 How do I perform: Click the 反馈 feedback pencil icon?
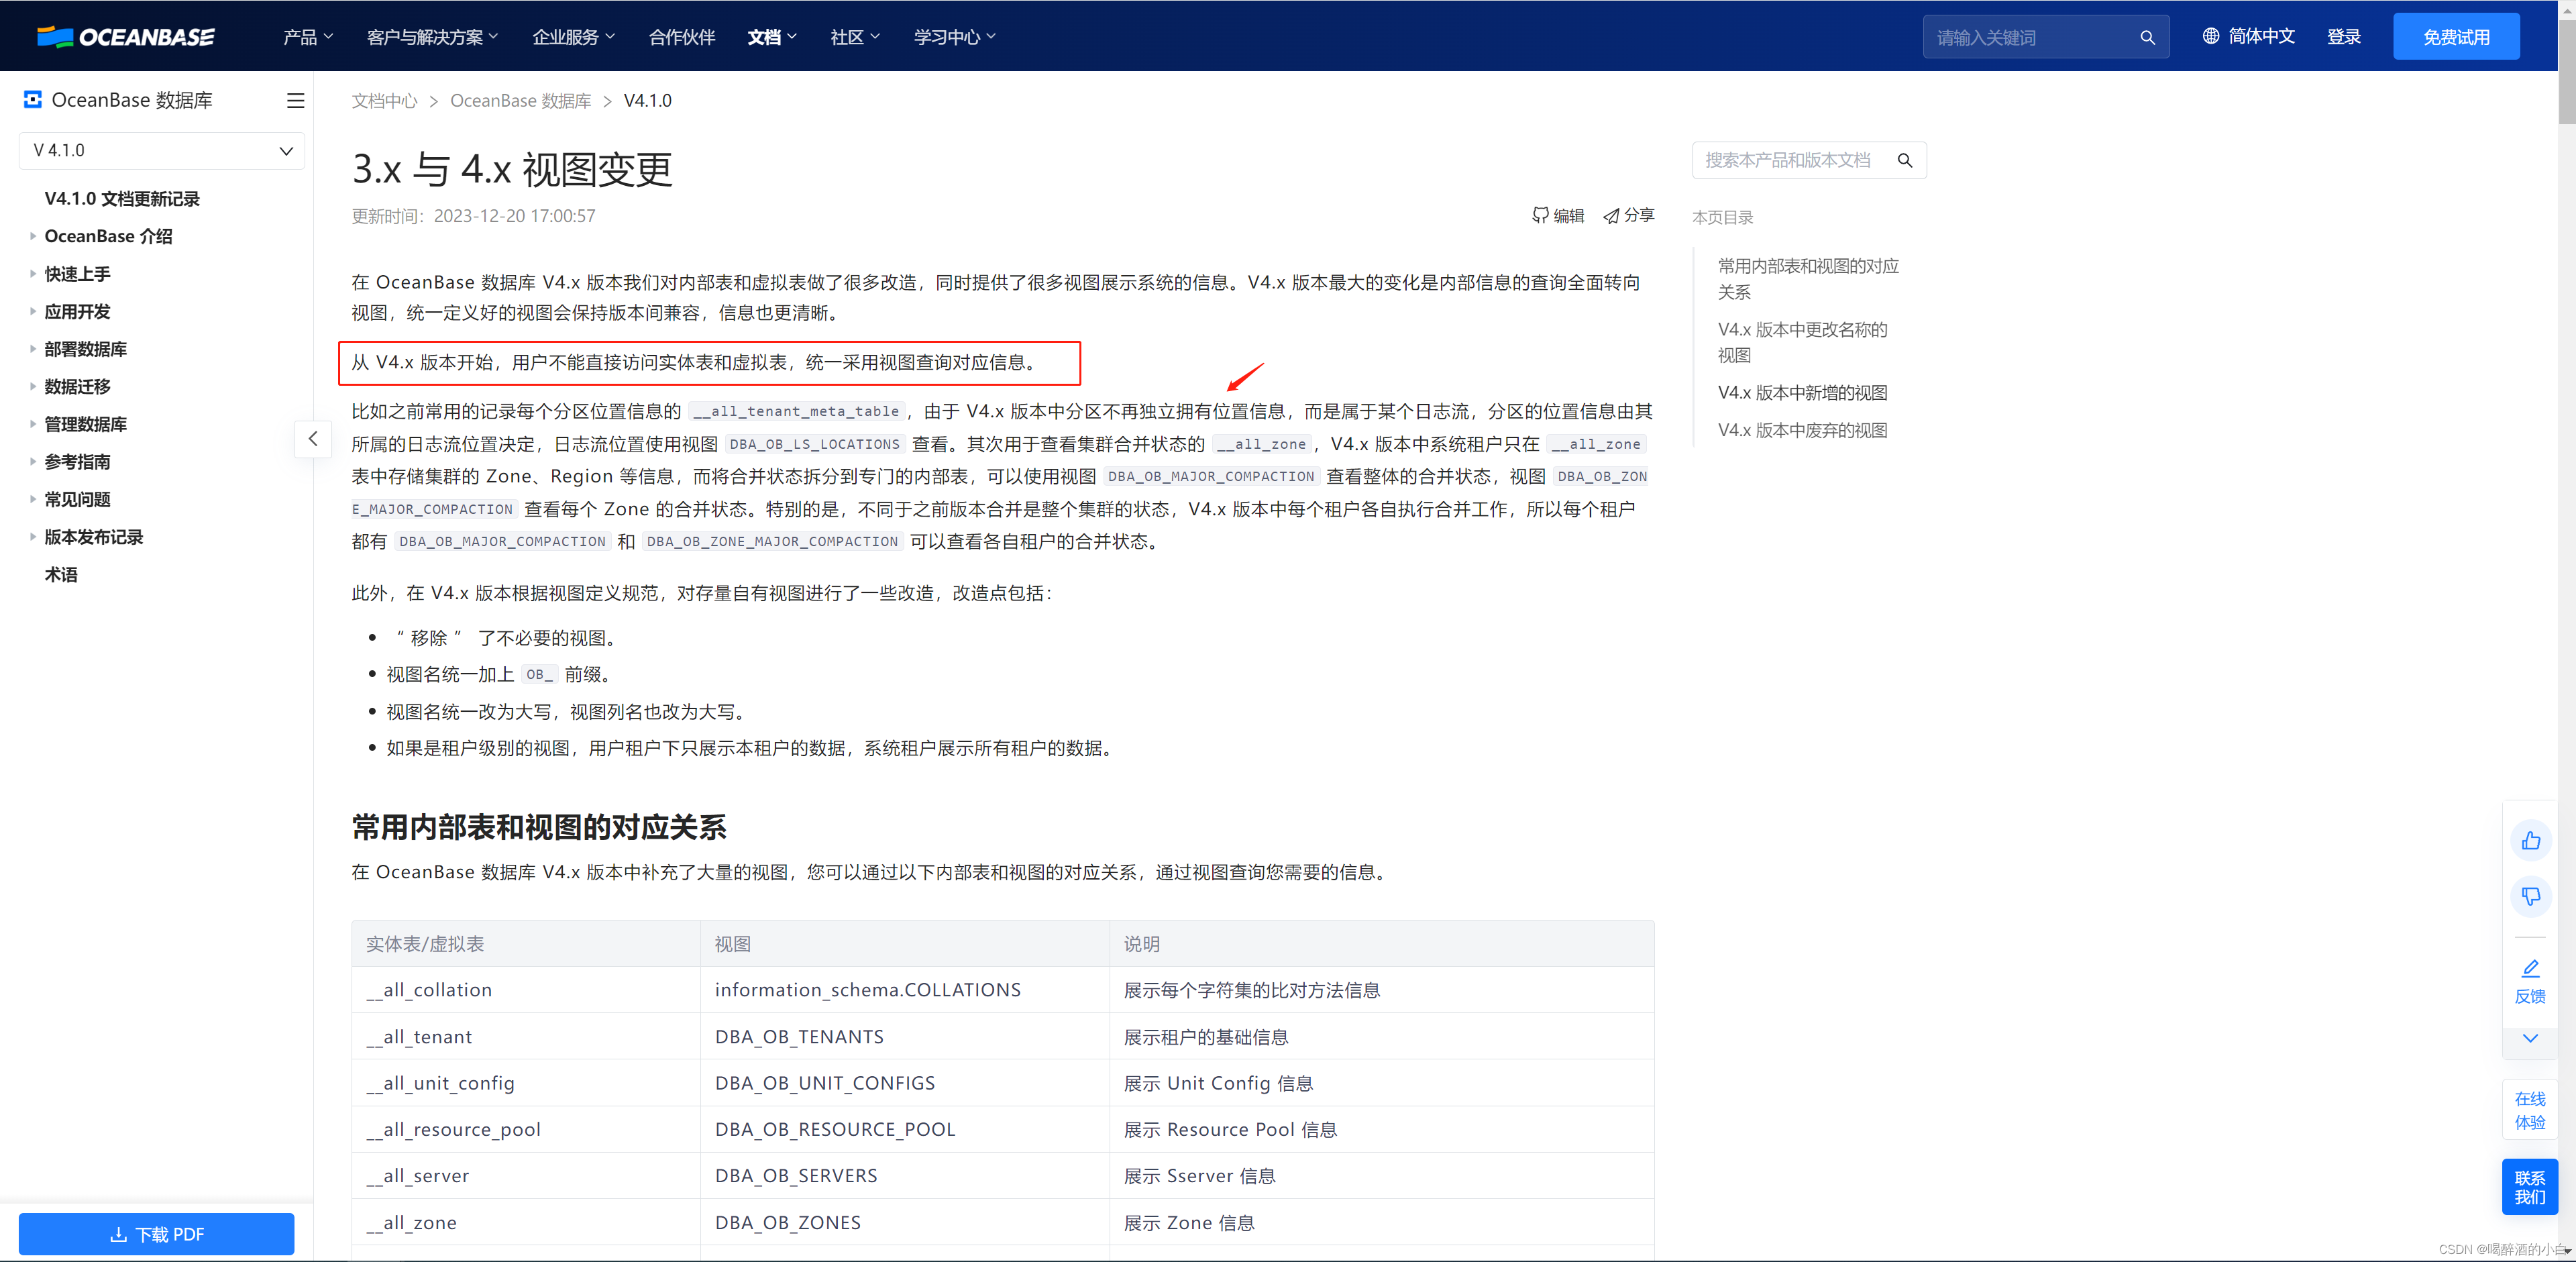2530,968
